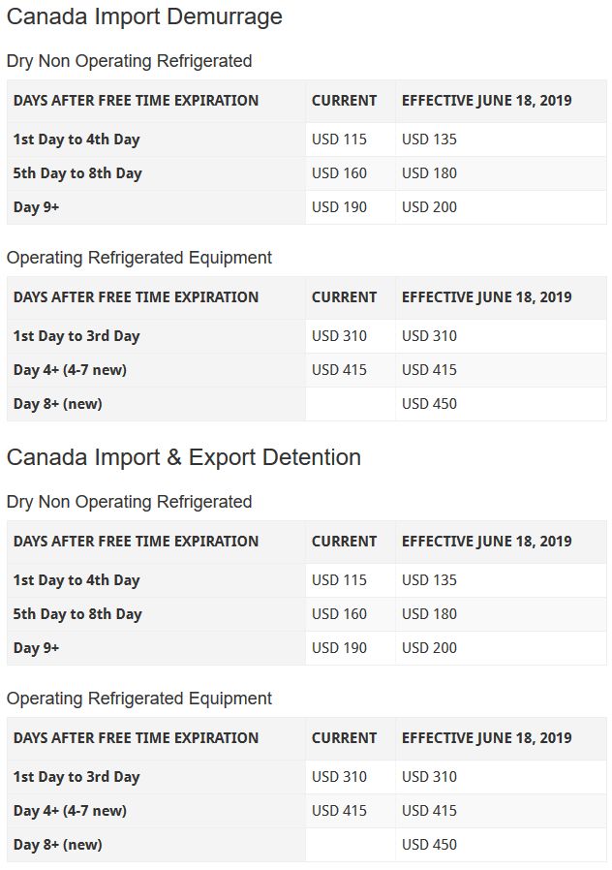Viewport: 612px width, 870px height.
Task: Select USD 115 in Detention dry table
Action: 339,580
